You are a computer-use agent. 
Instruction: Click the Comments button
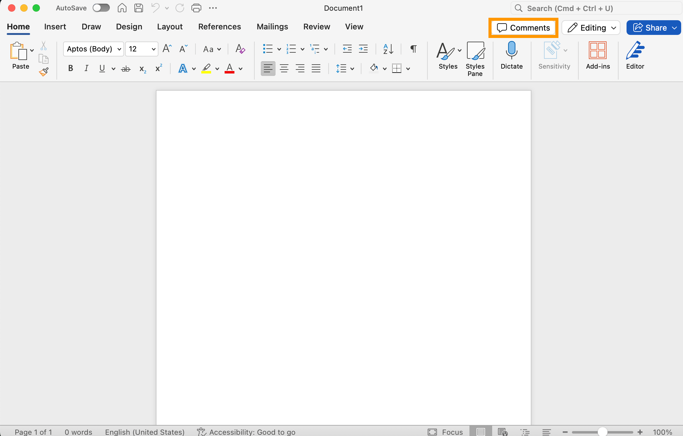coord(523,28)
